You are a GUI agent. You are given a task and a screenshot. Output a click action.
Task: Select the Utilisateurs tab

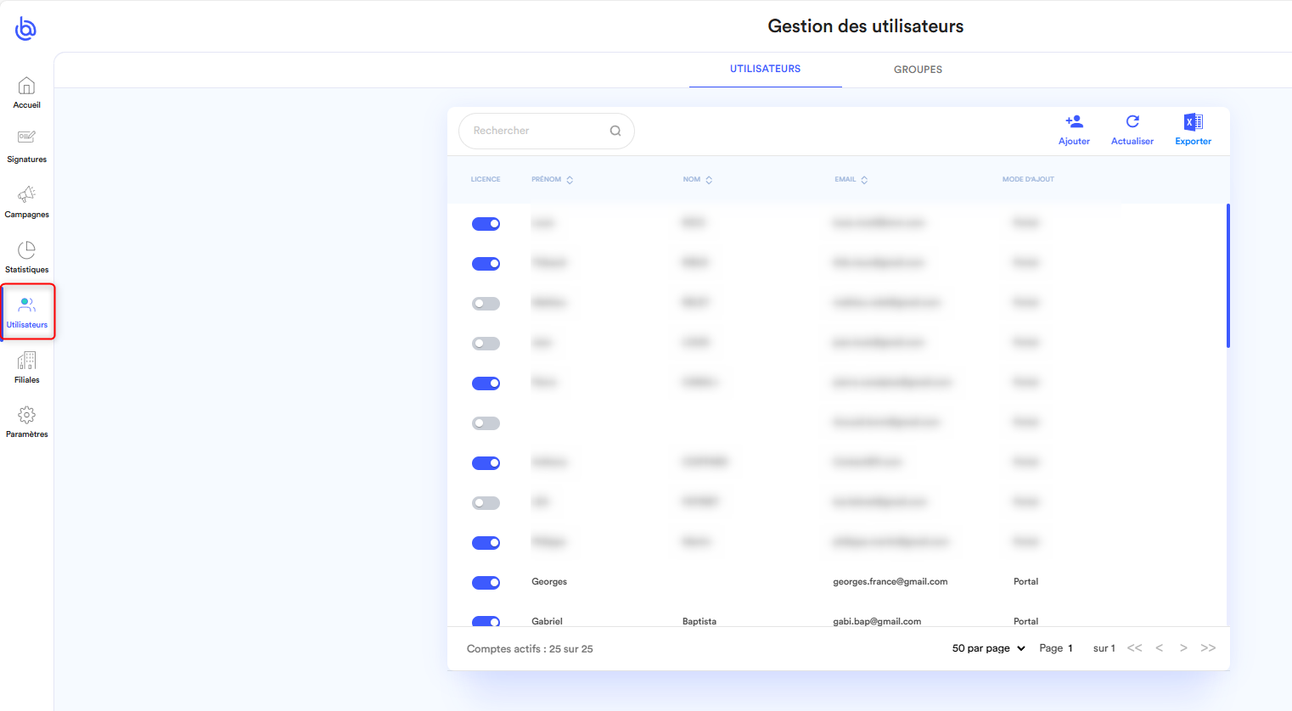tap(765, 69)
